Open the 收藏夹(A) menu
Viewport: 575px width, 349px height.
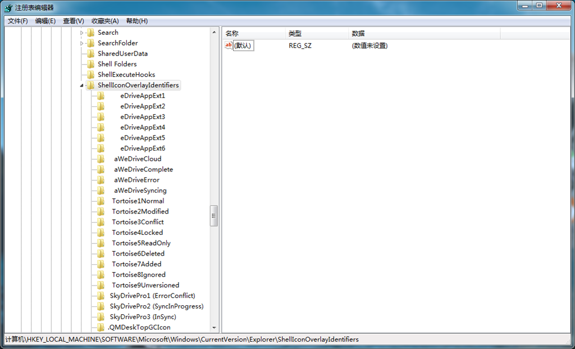coord(105,21)
